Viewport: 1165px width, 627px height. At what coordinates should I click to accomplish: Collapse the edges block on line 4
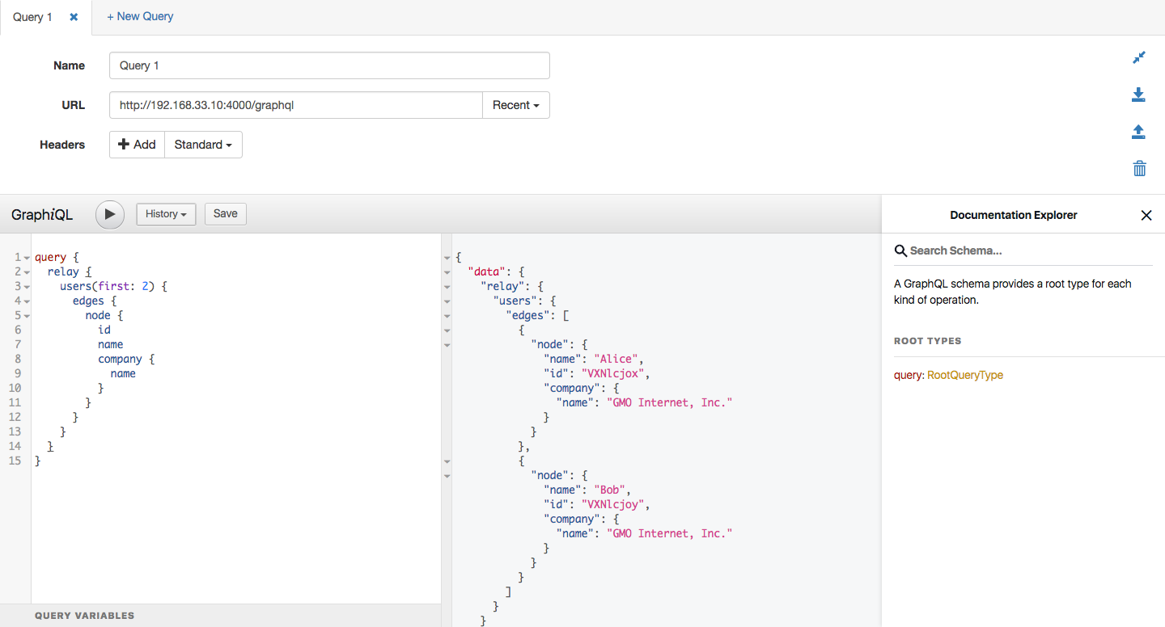tap(27, 301)
